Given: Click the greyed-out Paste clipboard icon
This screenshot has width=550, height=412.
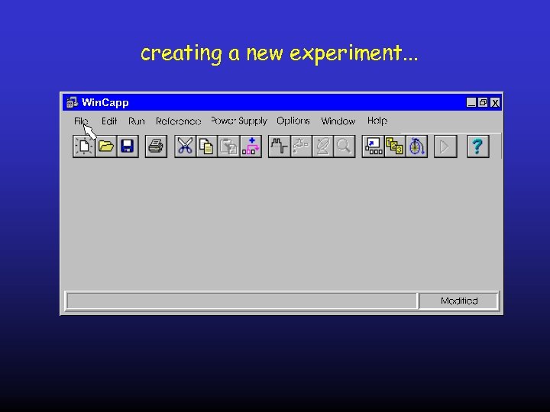Looking at the screenshot, I should [x=228, y=146].
